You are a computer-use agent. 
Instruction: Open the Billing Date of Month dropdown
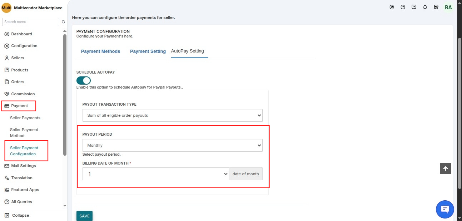tap(156, 174)
